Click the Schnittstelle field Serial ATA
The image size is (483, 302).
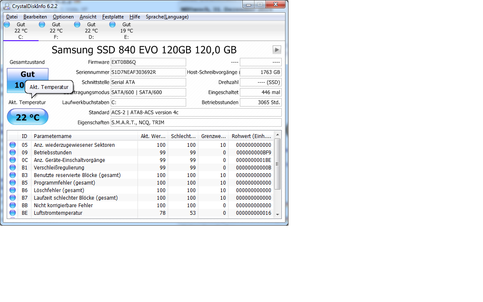[x=148, y=82]
